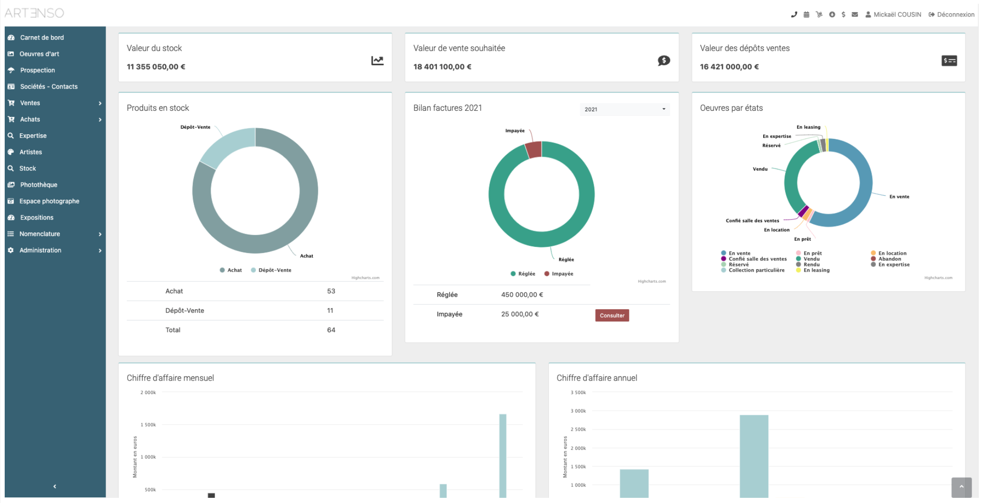Go to Expositions in the sidebar
Image resolution: width=981 pixels, height=503 pixels.
(55, 218)
